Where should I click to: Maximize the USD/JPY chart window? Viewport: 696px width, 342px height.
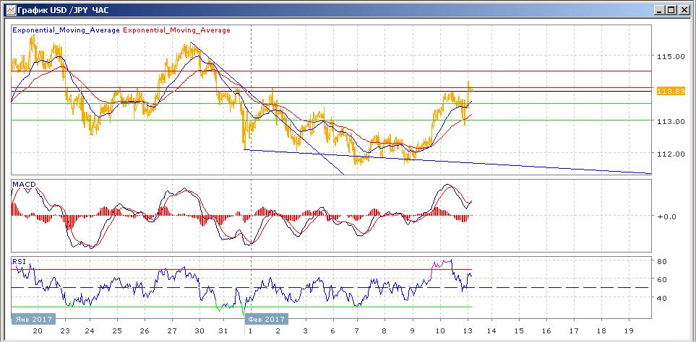(x=670, y=9)
